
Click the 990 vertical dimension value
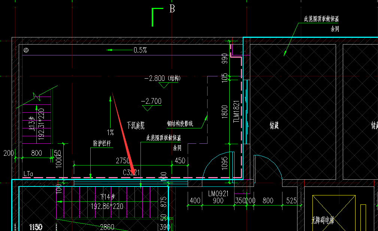click(225, 58)
